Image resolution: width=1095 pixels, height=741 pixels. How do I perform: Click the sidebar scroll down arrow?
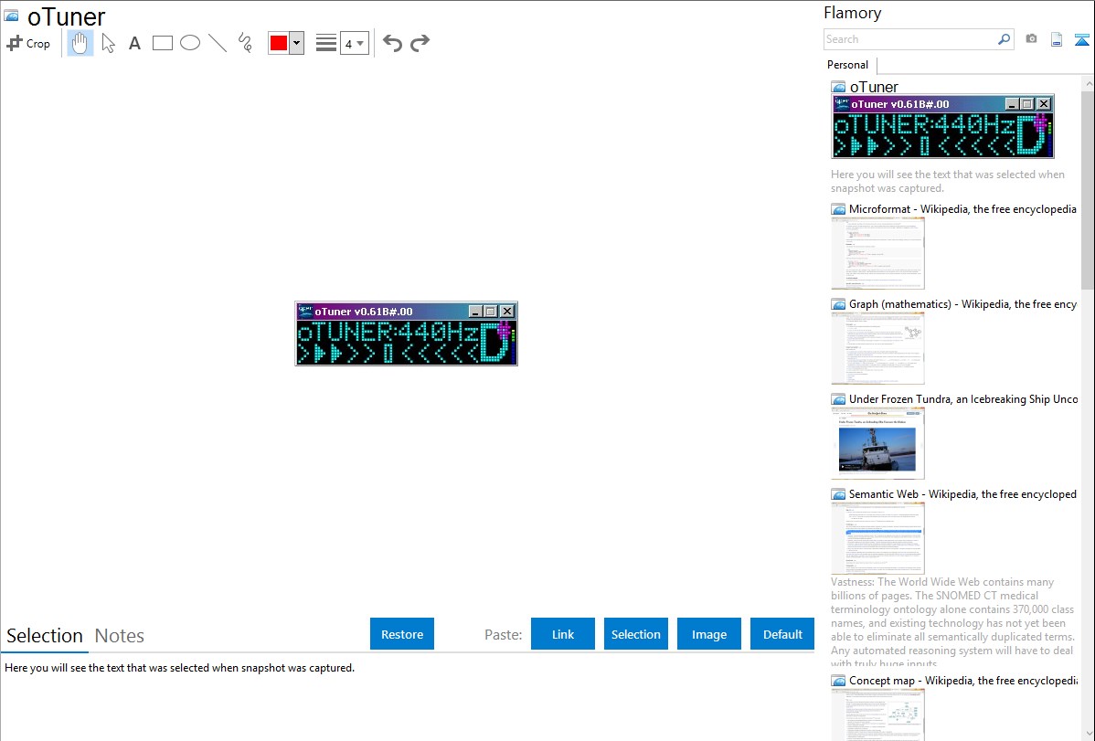[x=1088, y=734]
